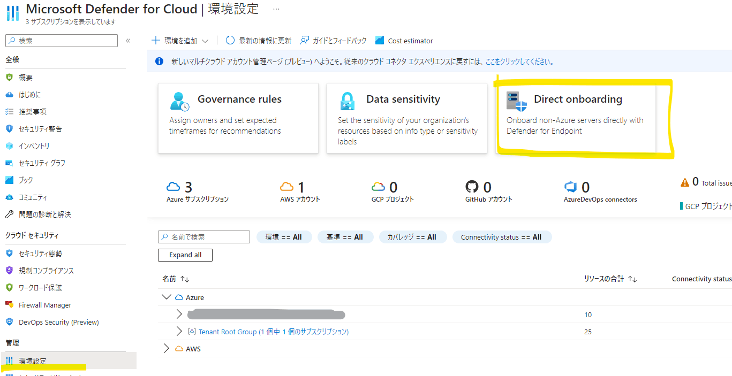The width and height of the screenshot is (732, 376).
Task: Click the Expand all button
Action: 185,255
